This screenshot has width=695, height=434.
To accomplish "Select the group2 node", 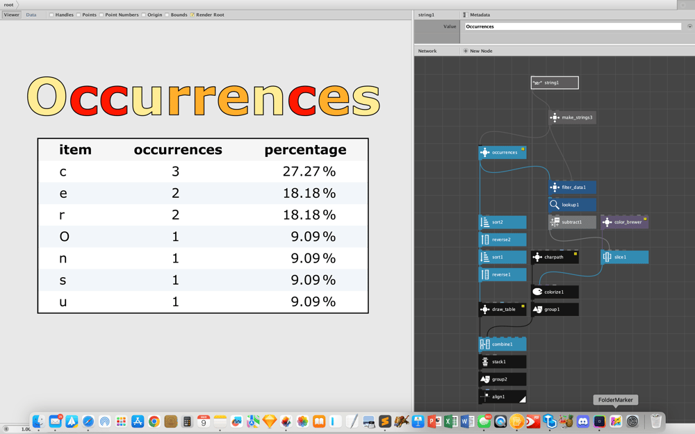I will (502, 379).
